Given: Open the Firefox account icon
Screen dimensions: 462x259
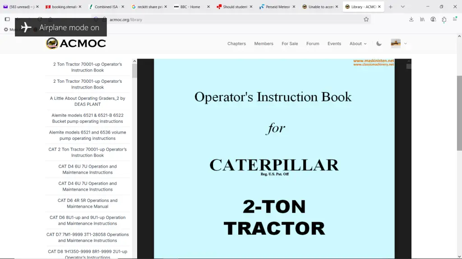Looking at the screenshot, I should (433, 19).
